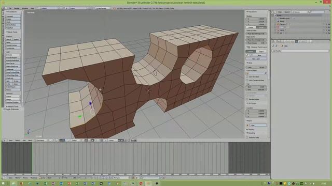Click the grease pencil draw icon in N panel
332x186 pixels.
(247, 55)
